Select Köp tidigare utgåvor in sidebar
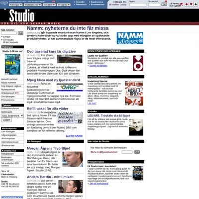The image size is (199, 199). pyautogui.click(x=11, y=86)
